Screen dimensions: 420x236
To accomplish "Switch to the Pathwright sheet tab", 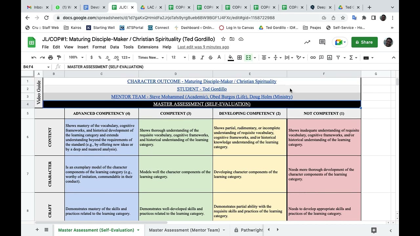I will 248,230.
